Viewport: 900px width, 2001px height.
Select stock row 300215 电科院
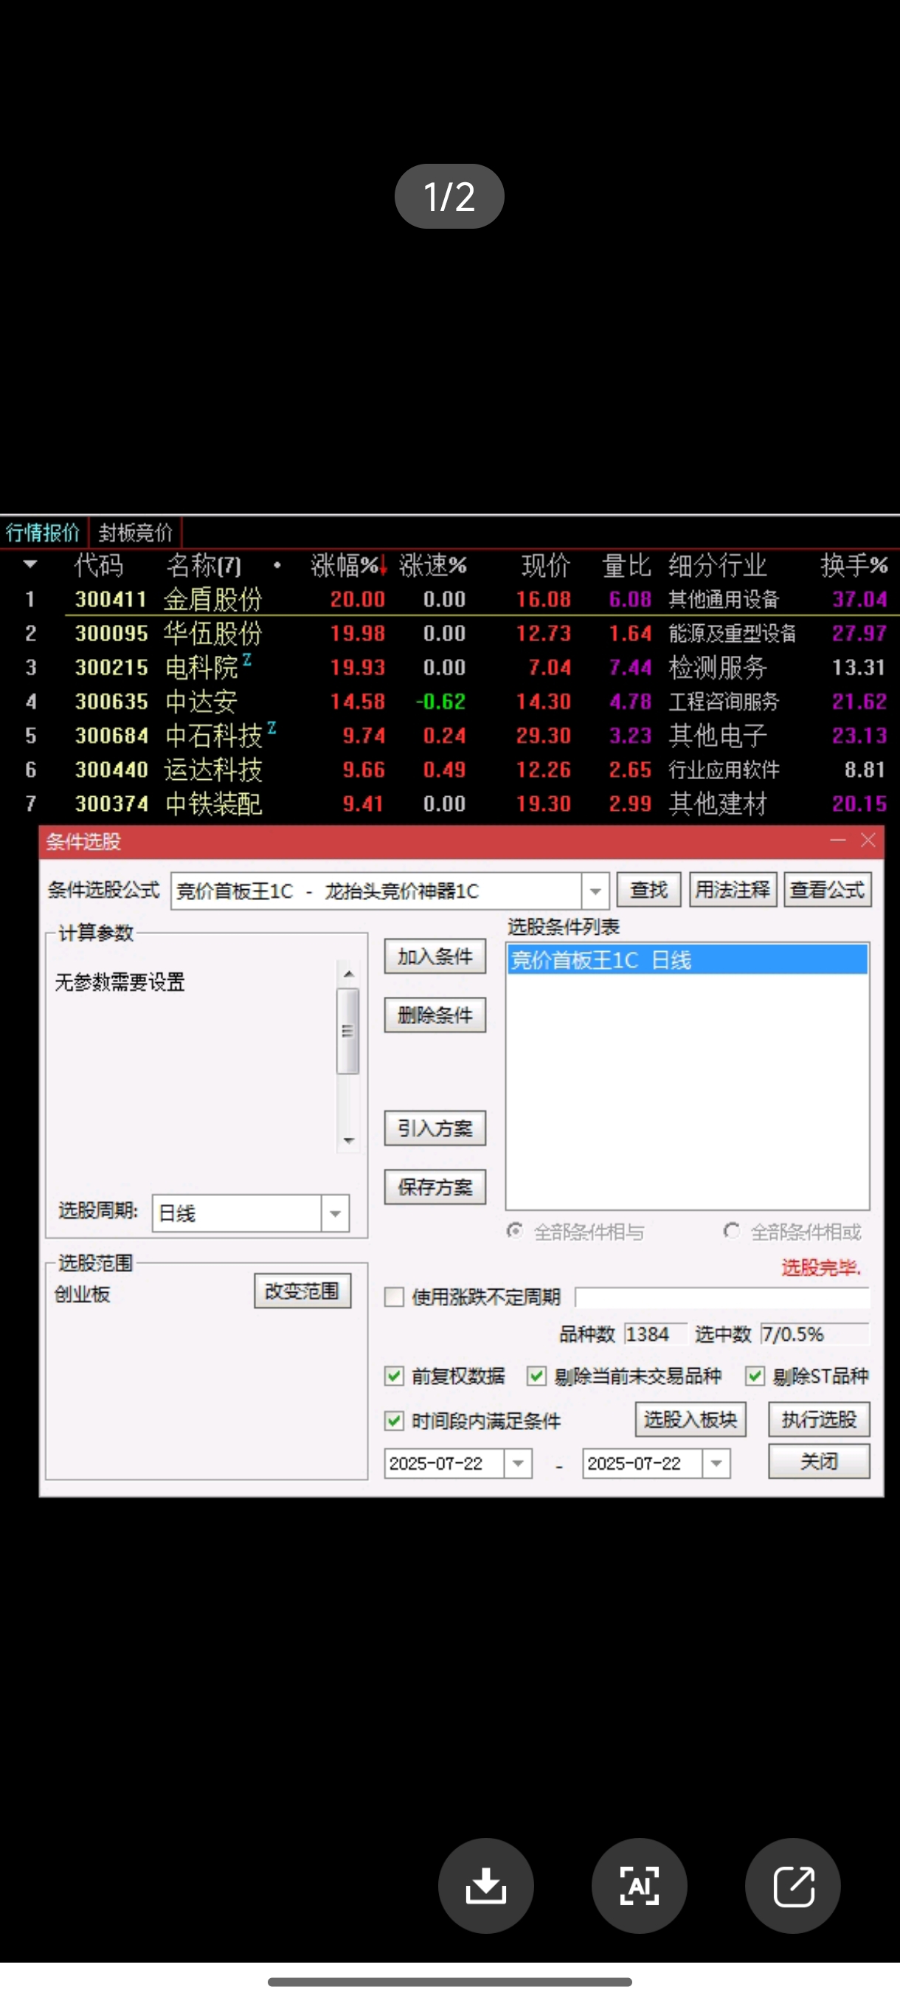click(451, 667)
